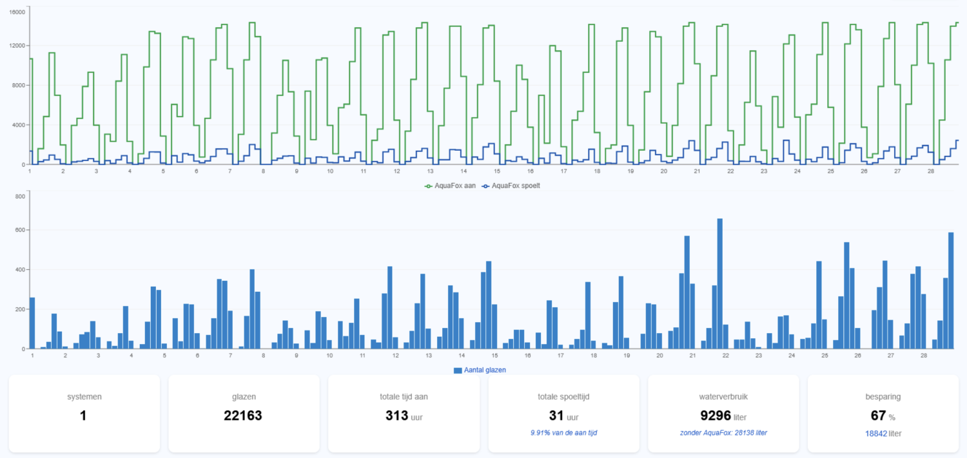
Task: Click the 16000 y-axis label
Action: (17, 12)
